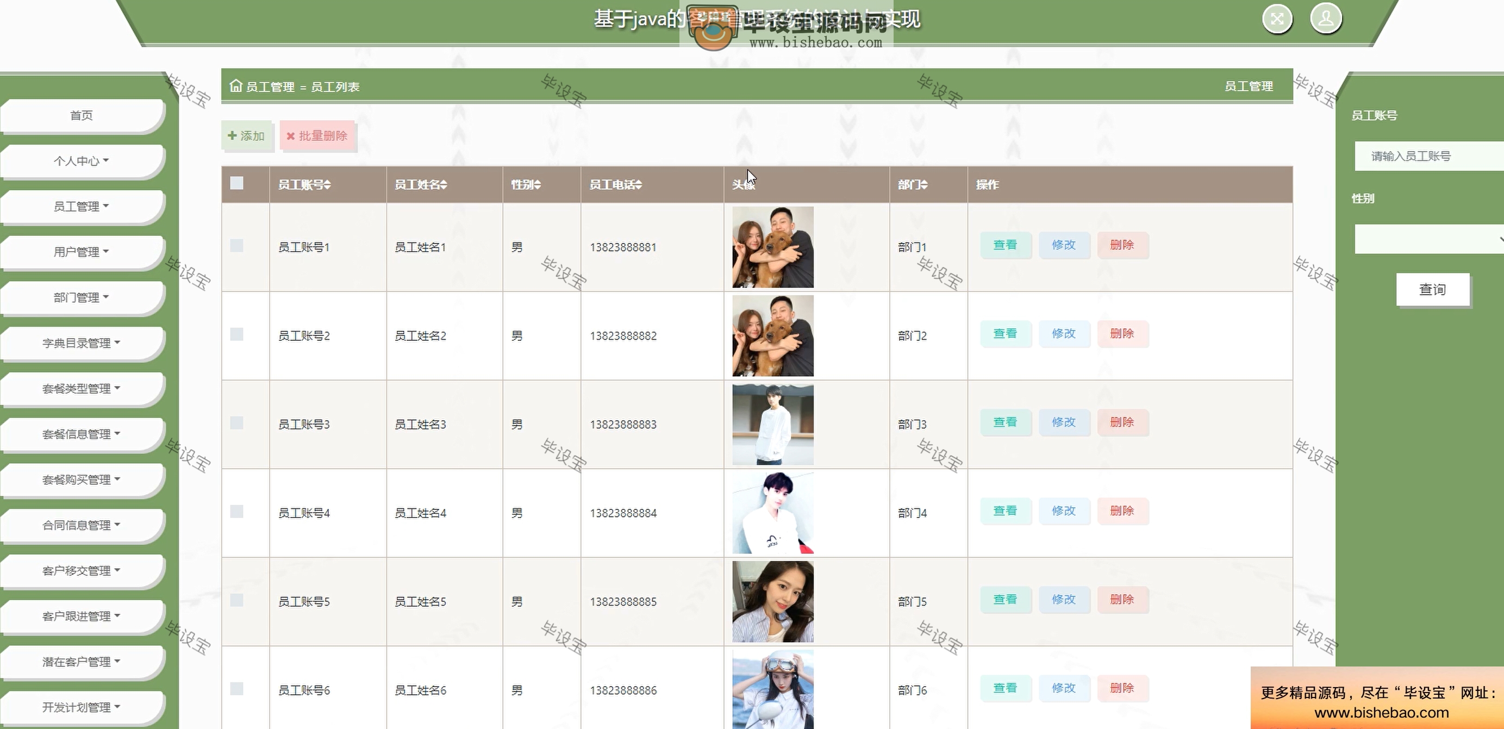This screenshot has width=1504, height=729.
Task: Open avatar thumbnail of 员工姓名4
Action: pos(772,513)
